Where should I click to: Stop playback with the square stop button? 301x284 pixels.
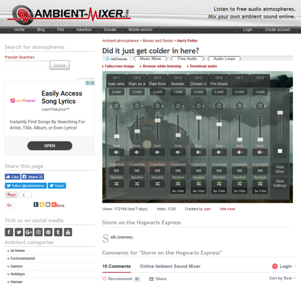pos(280,151)
